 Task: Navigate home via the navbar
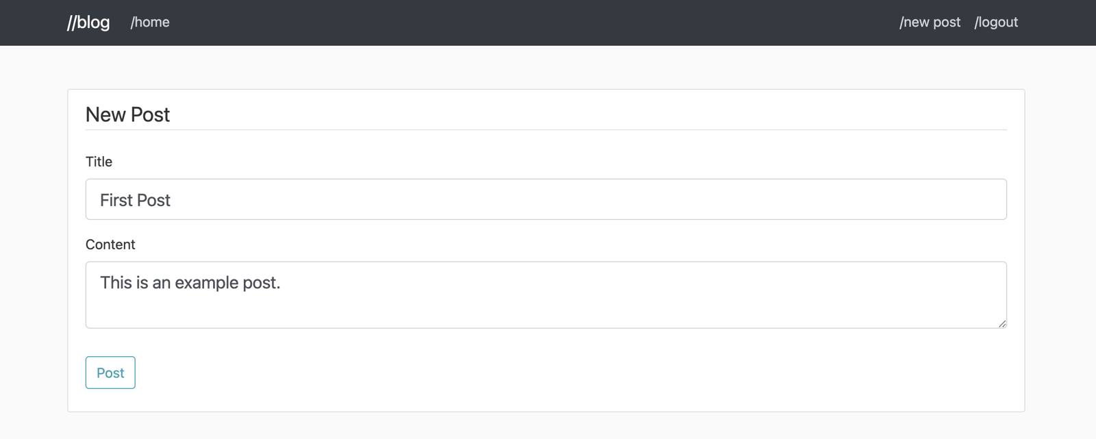151,22
